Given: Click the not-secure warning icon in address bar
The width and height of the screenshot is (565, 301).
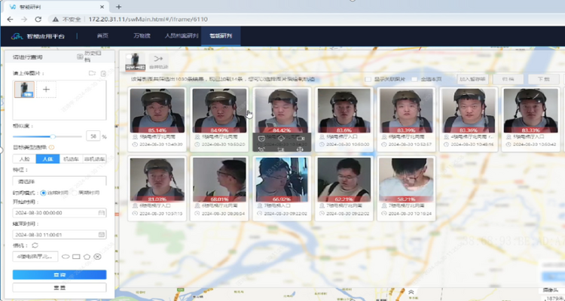Looking at the screenshot, I should click(56, 20).
